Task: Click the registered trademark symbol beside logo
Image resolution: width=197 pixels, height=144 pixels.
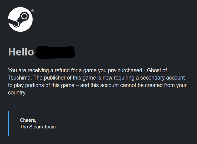Action: pyautogui.click(x=32, y=11)
